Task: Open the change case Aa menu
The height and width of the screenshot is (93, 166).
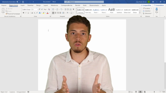Action: click(x=45, y=9)
